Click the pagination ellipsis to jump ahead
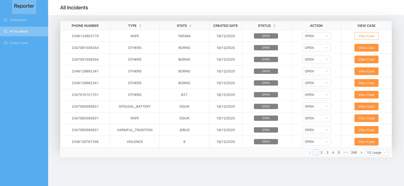The width and height of the screenshot is (404, 186). [346, 153]
